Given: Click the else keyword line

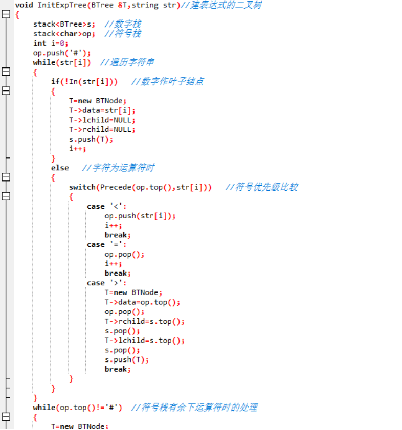Looking at the screenshot, I should (x=60, y=168).
